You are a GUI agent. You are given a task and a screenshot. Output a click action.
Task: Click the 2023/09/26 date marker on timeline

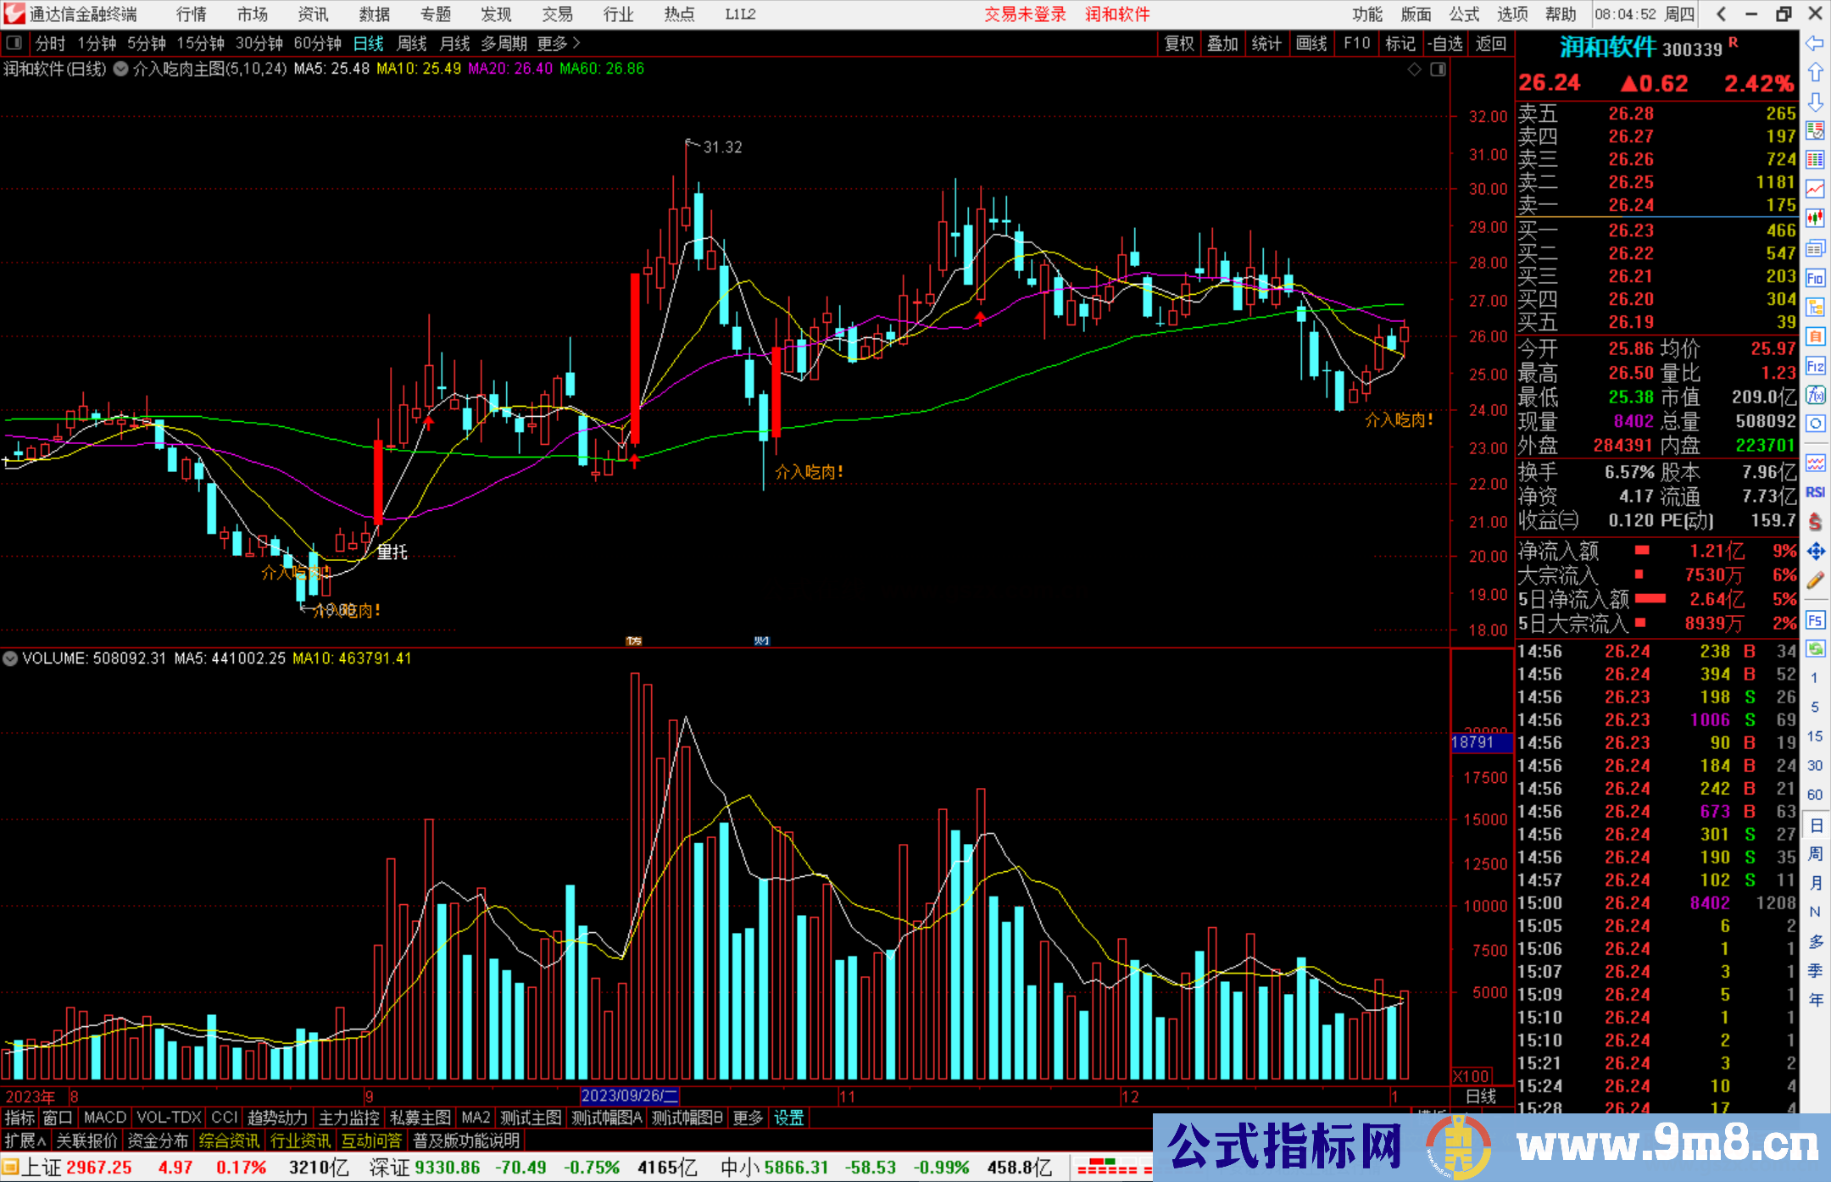629,1096
